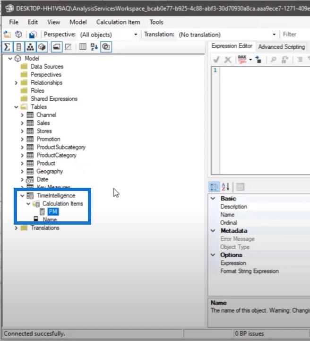Image resolution: width=310 pixels, height=341 pixels.
Task: Expand the Translations folder
Action: coord(16,228)
